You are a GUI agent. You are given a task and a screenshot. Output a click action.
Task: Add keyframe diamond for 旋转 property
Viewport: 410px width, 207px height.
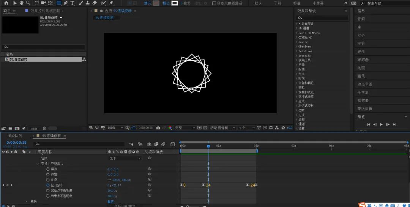point(7,185)
